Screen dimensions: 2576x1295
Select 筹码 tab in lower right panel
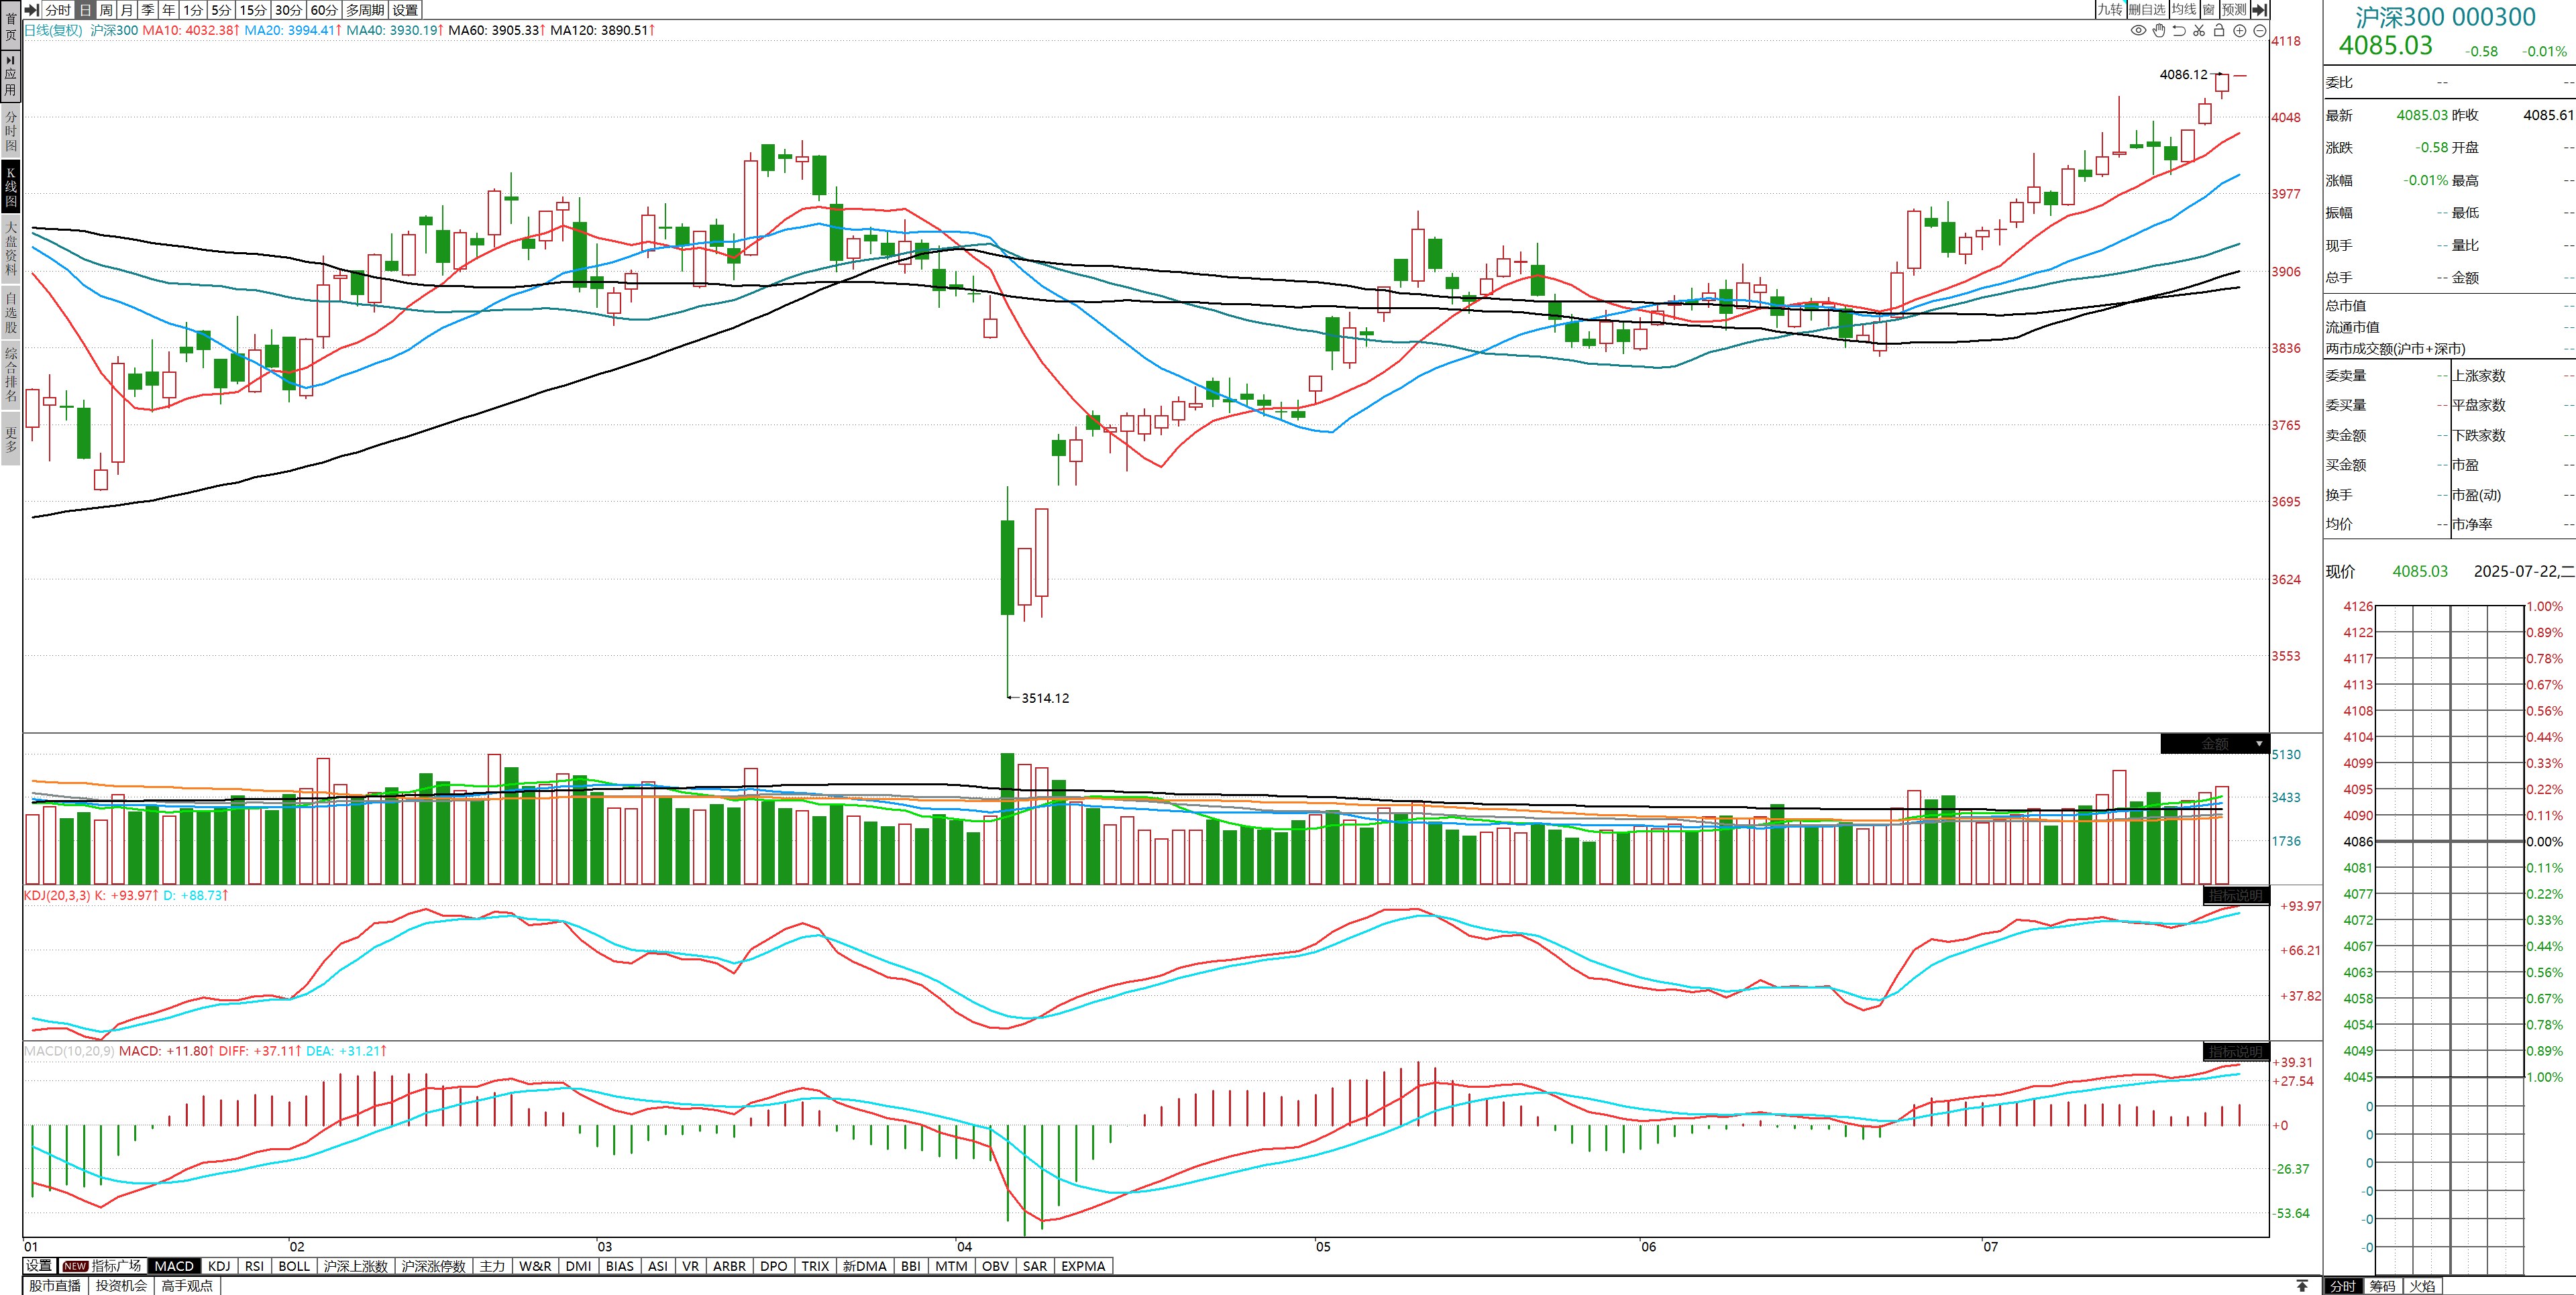2383,1286
